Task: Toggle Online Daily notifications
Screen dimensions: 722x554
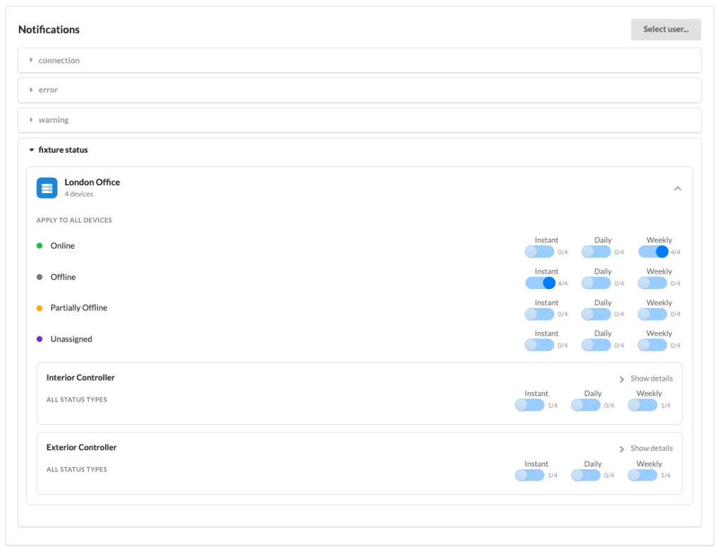Action: [x=596, y=252]
